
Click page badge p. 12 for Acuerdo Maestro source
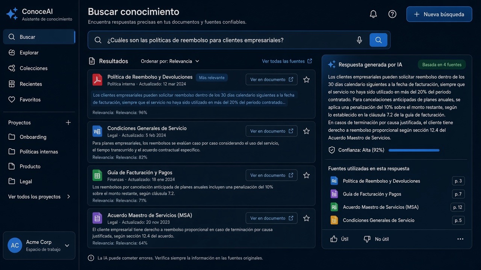click(x=458, y=207)
